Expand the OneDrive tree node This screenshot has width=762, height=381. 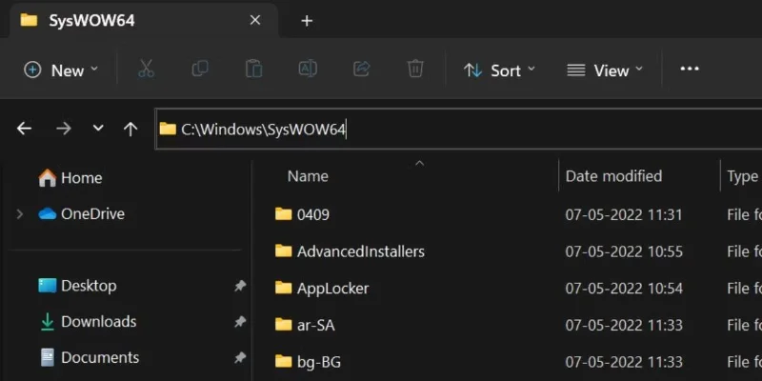point(20,213)
